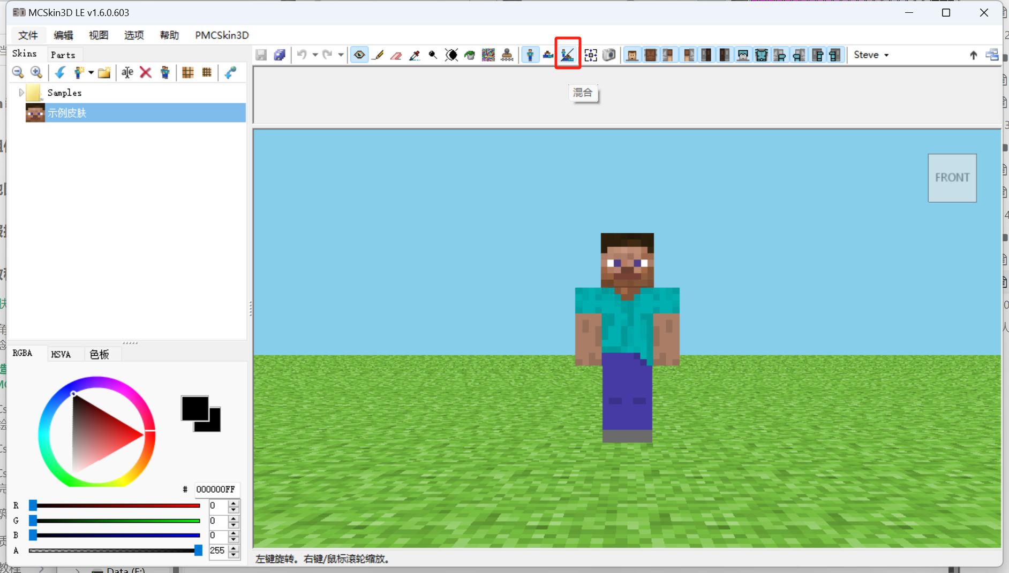
Task: Open the 编辑 menu
Action: (63, 35)
